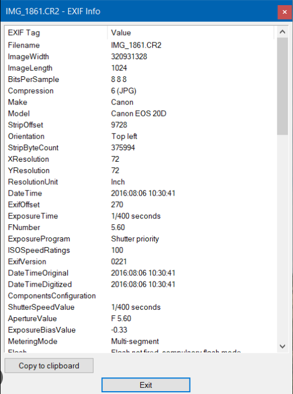Select the value 320931328
This screenshot has height=394, width=293.
click(x=129, y=57)
